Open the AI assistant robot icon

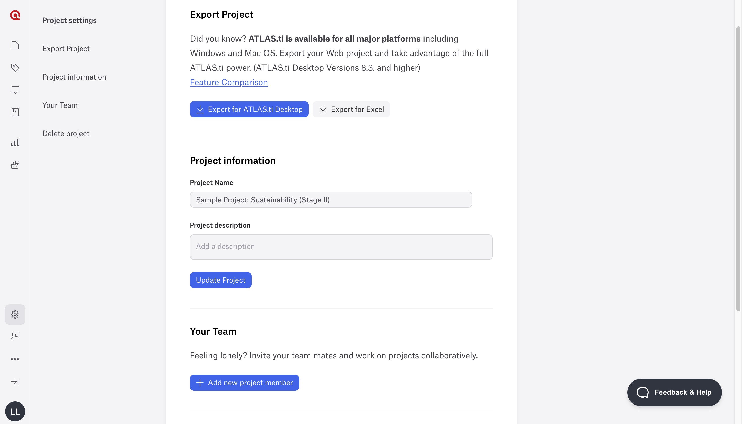[15, 164]
